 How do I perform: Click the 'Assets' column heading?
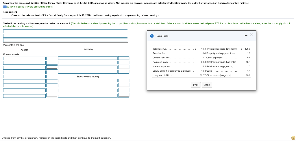coord(24,50)
